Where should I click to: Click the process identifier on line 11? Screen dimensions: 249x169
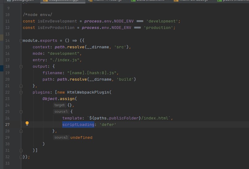pyautogui.click(x=93, y=21)
